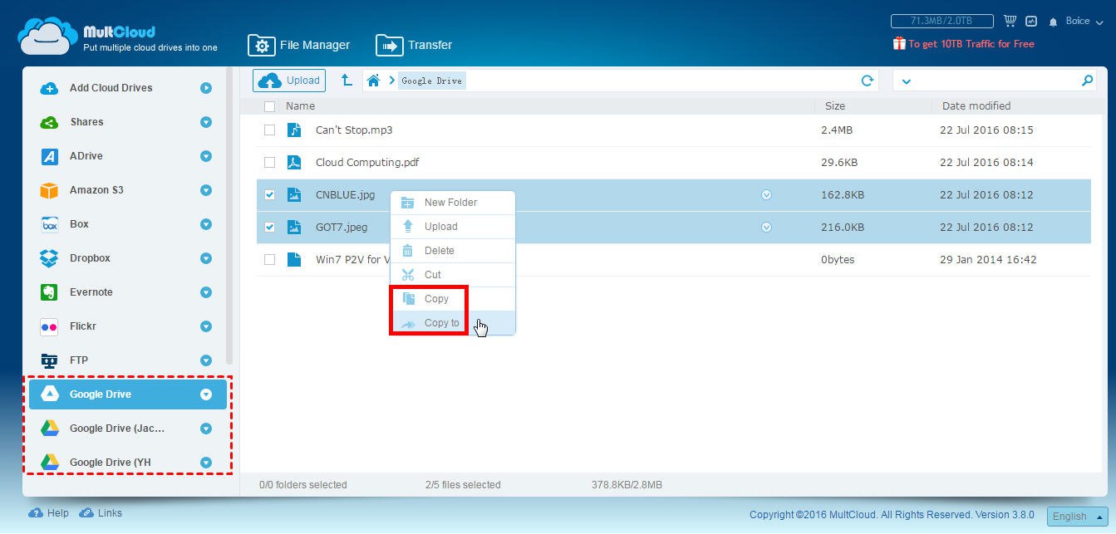Select Google Drive (YH account

tap(127, 463)
